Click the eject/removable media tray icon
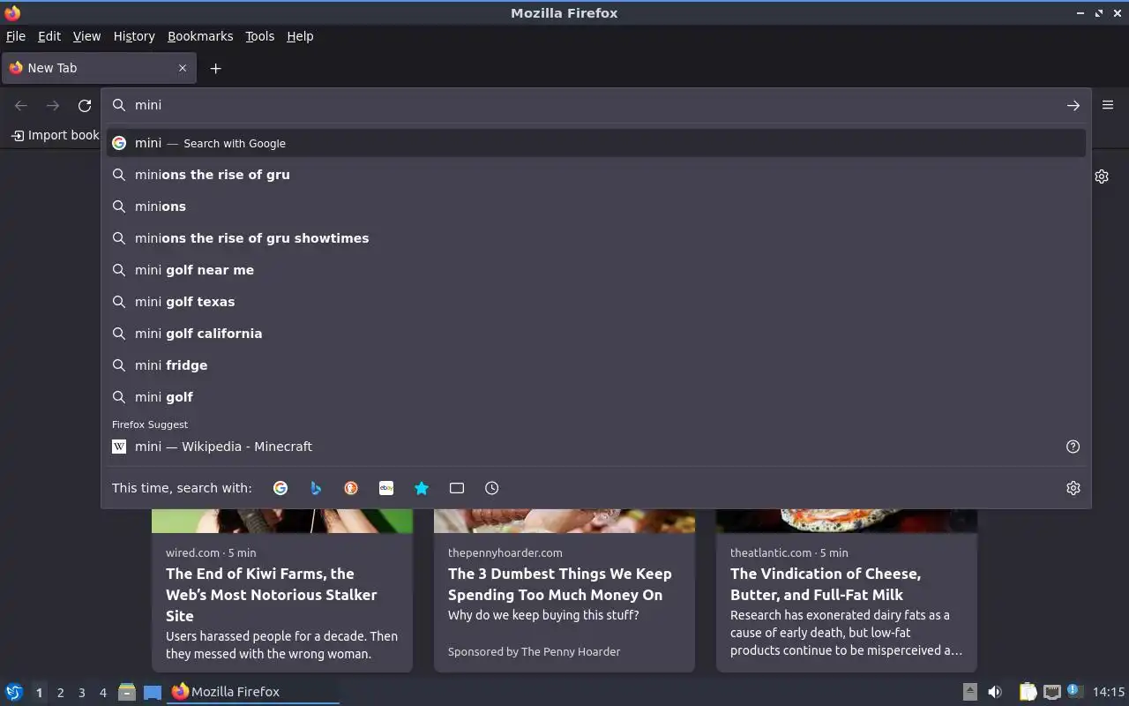 [969, 692]
